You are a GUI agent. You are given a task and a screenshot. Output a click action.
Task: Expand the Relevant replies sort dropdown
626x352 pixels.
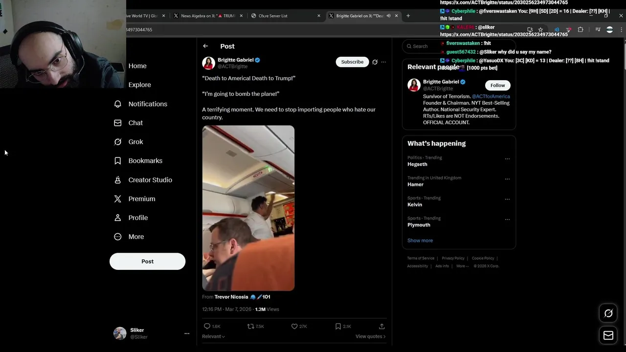(x=214, y=336)
